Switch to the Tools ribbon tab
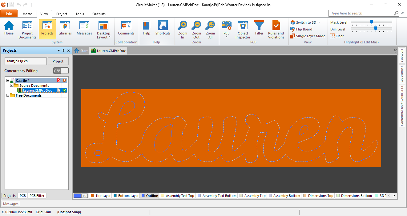Viewport: 407px width, 216px height. [80, 14]
